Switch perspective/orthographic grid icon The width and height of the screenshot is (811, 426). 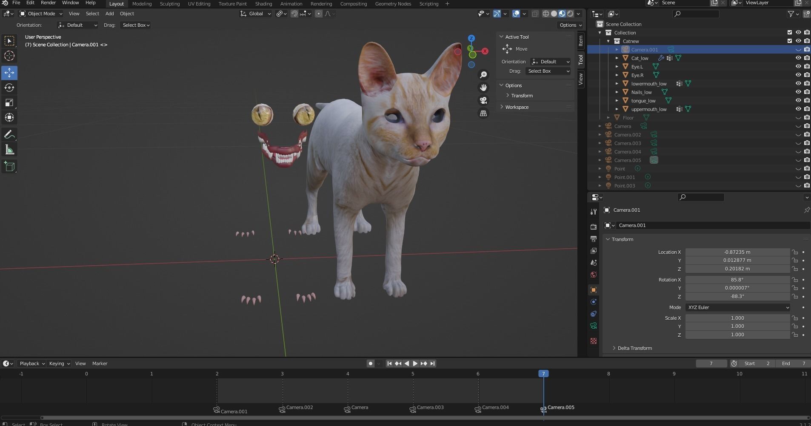tap(483, 113)
